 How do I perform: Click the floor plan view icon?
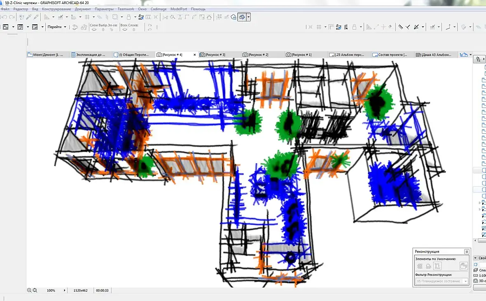click(x=6, y=27)
